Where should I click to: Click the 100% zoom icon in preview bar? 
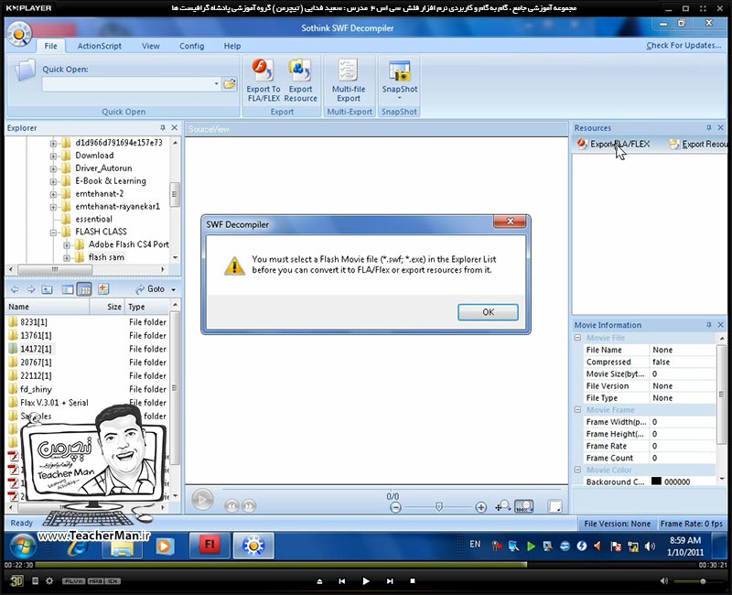[523, 506]
